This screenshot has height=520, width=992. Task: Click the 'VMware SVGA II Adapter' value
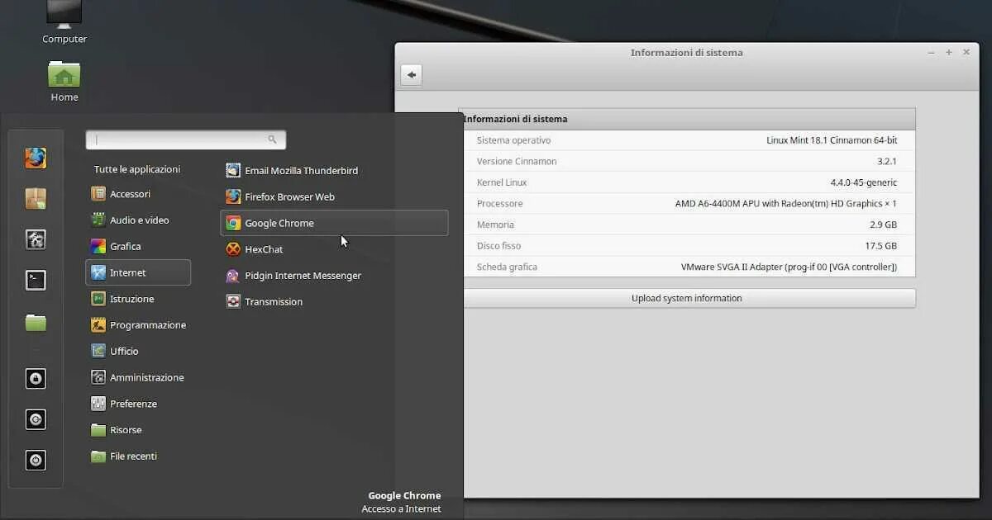[789, 267]
